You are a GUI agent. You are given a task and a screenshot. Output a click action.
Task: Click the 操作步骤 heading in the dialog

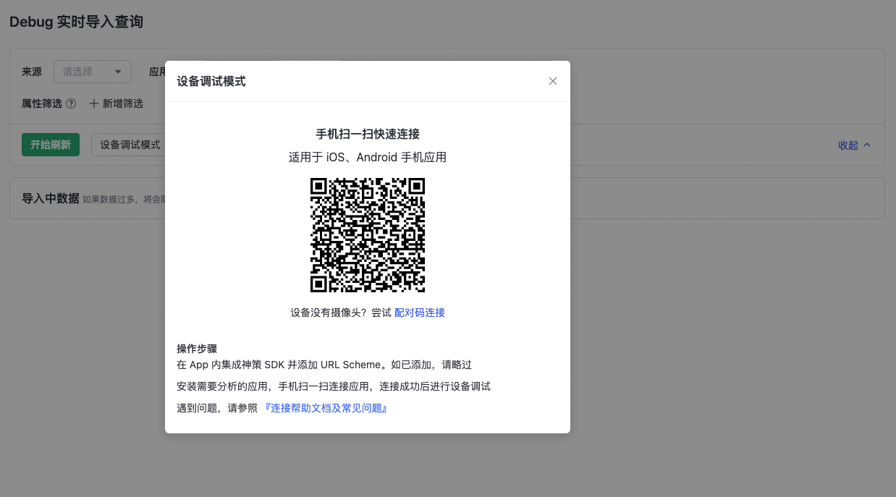tap(197, 348)
